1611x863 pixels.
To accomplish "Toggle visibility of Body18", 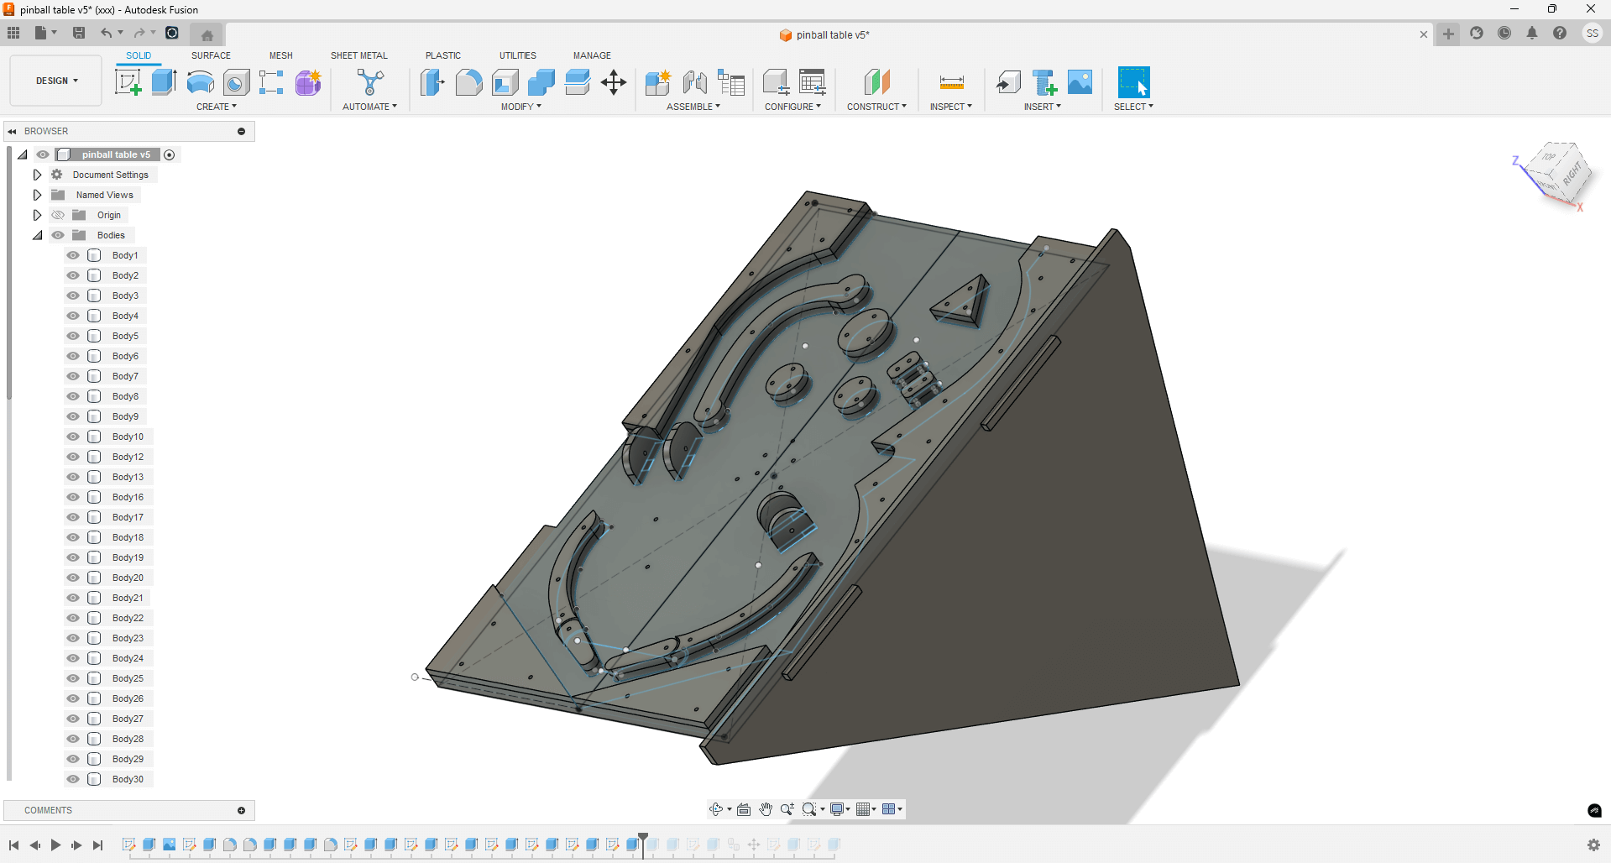I will [73, 537].
